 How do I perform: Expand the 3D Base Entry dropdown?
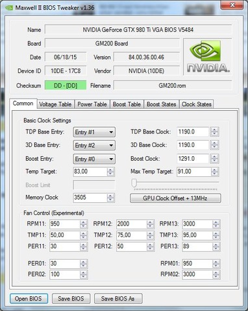coord(94,145)
